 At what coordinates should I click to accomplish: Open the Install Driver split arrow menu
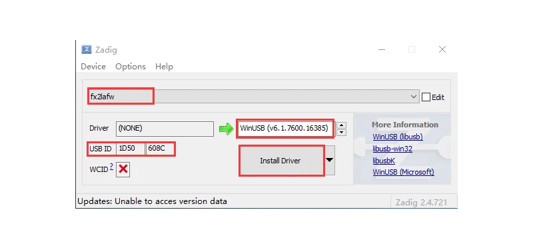coord(329,160)
